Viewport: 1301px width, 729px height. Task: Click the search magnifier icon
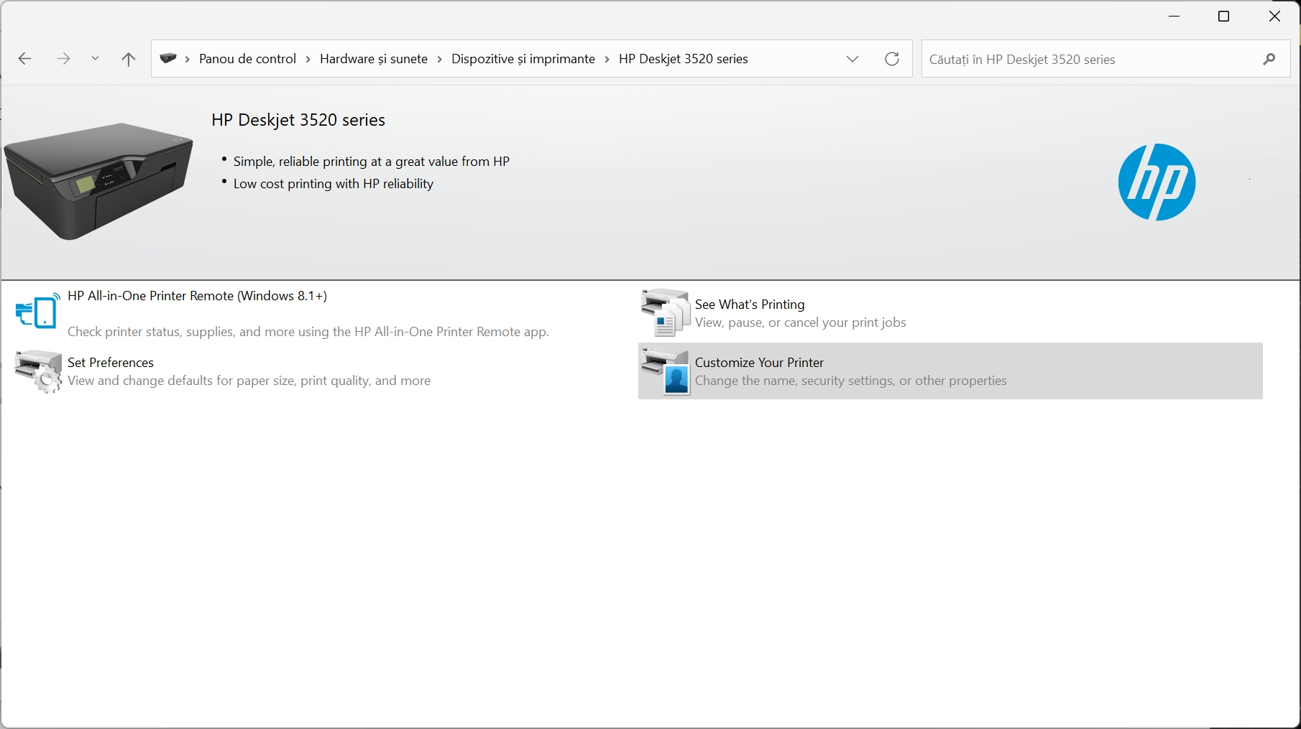click(1269, 59)
